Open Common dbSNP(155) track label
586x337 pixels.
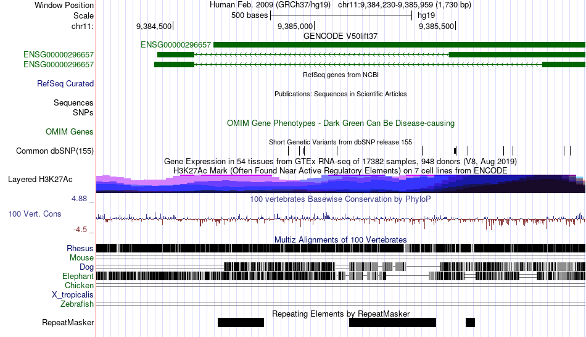[55, 151]
